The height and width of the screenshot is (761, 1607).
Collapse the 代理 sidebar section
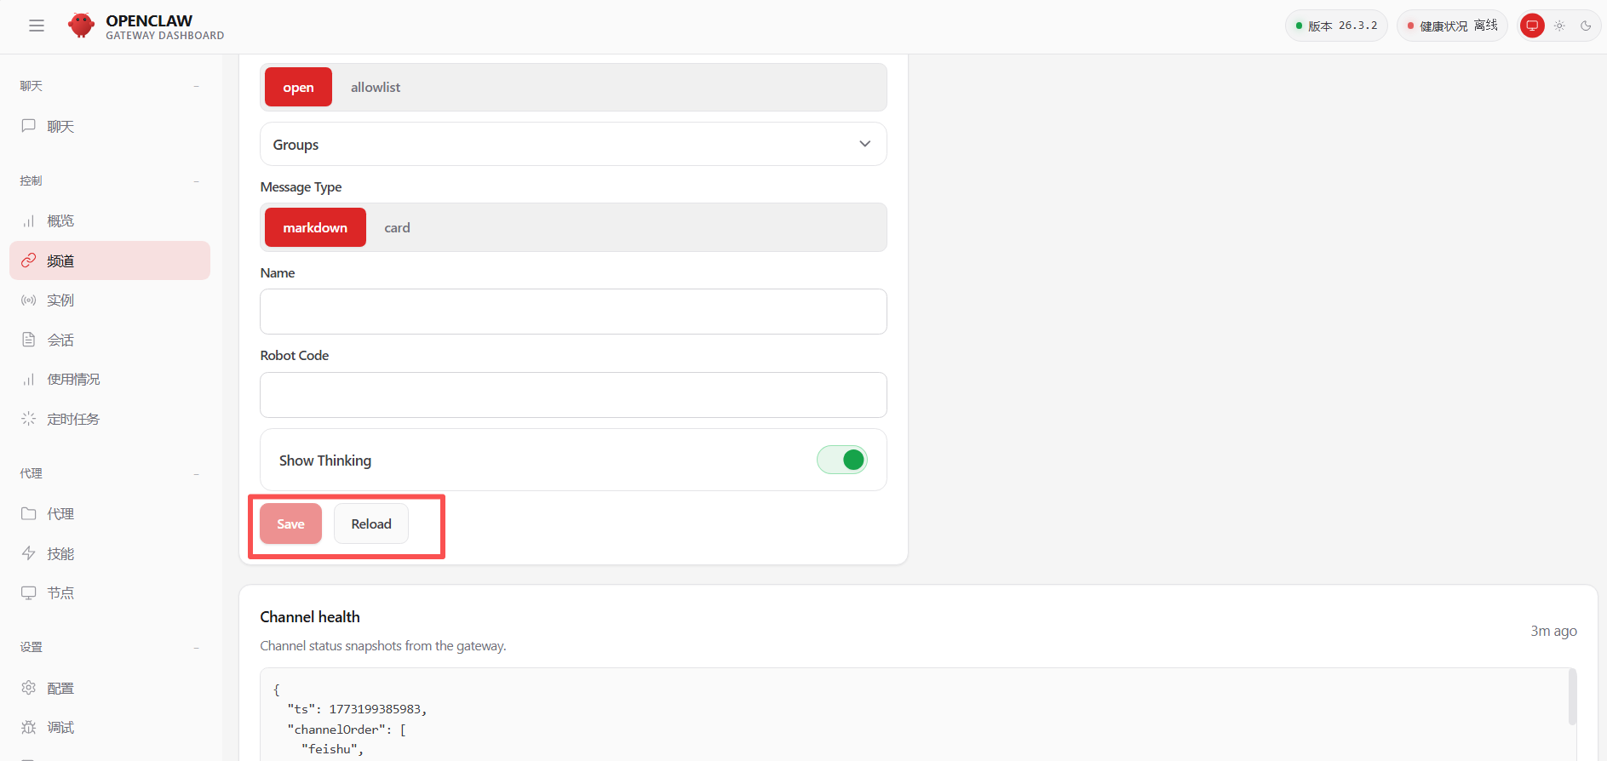click(196, 474)
